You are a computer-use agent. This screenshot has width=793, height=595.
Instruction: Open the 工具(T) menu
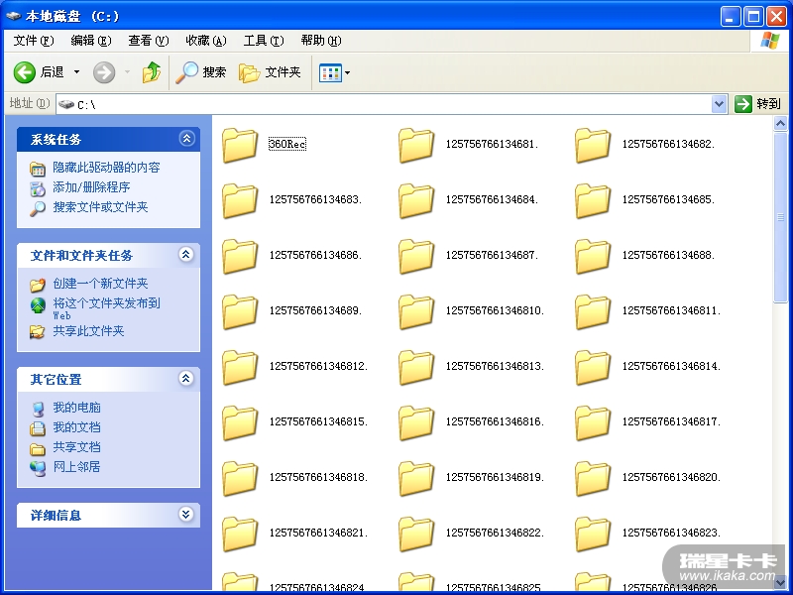pyautogui.click(x=264, y=41)
